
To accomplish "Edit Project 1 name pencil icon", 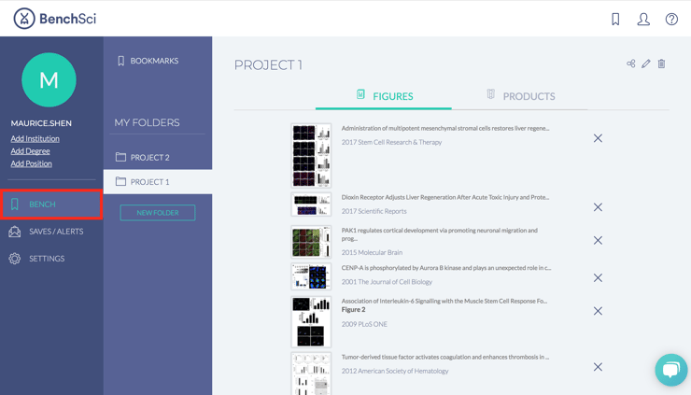I will point(646,63).
